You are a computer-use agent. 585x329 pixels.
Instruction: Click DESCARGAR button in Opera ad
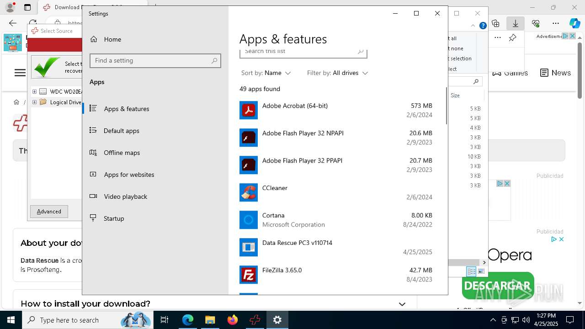point(498,286)
